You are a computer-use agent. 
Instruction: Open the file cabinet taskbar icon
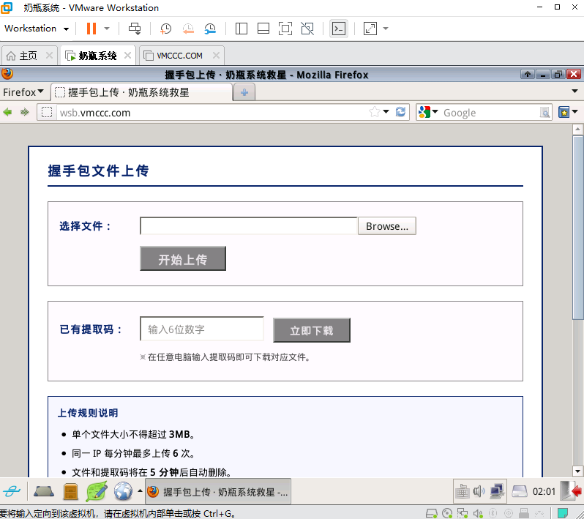pyautogui.click(x=70, y=491)
